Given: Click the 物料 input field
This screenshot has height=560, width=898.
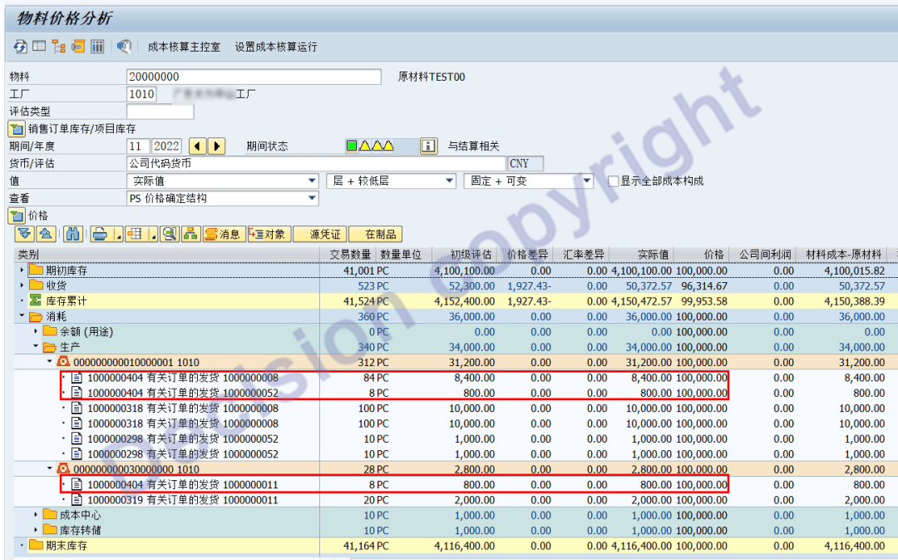Looking at the screenshot, I should coord(254,77).
